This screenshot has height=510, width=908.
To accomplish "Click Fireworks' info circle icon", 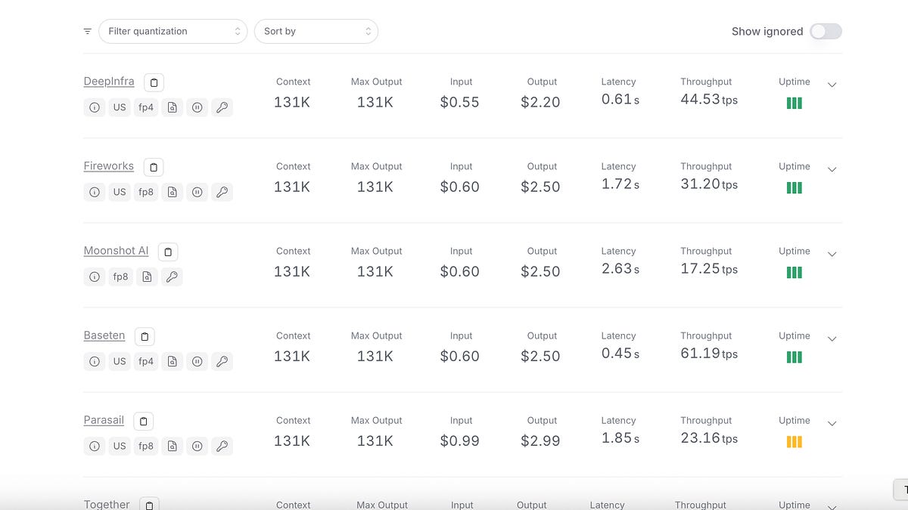I will coord(95,192).
